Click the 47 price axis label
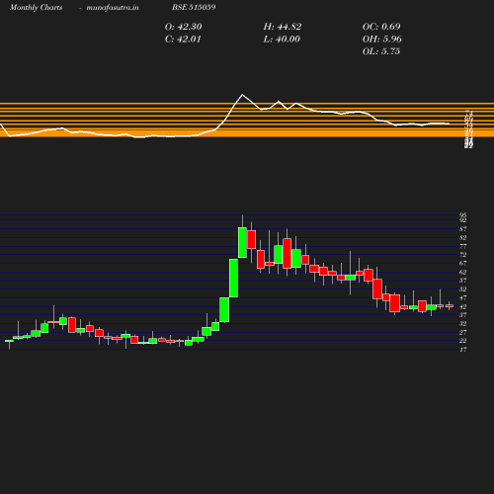The width and height of the screenshot is (494, 494). pos(463,298)
